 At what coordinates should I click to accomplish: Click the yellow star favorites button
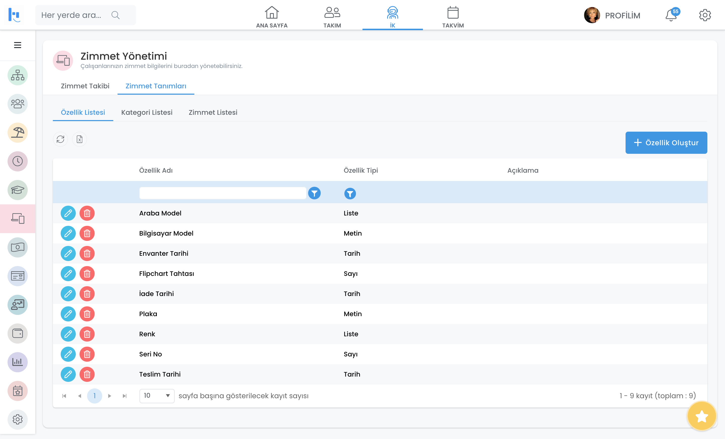[x=701, y=416]
